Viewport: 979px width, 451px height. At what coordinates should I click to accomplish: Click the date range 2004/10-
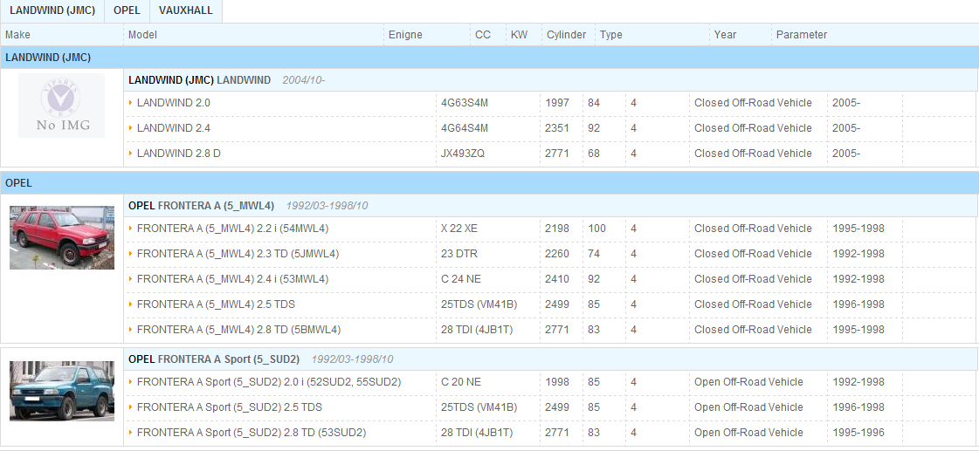pyautogui.click(x=303, y=80)
